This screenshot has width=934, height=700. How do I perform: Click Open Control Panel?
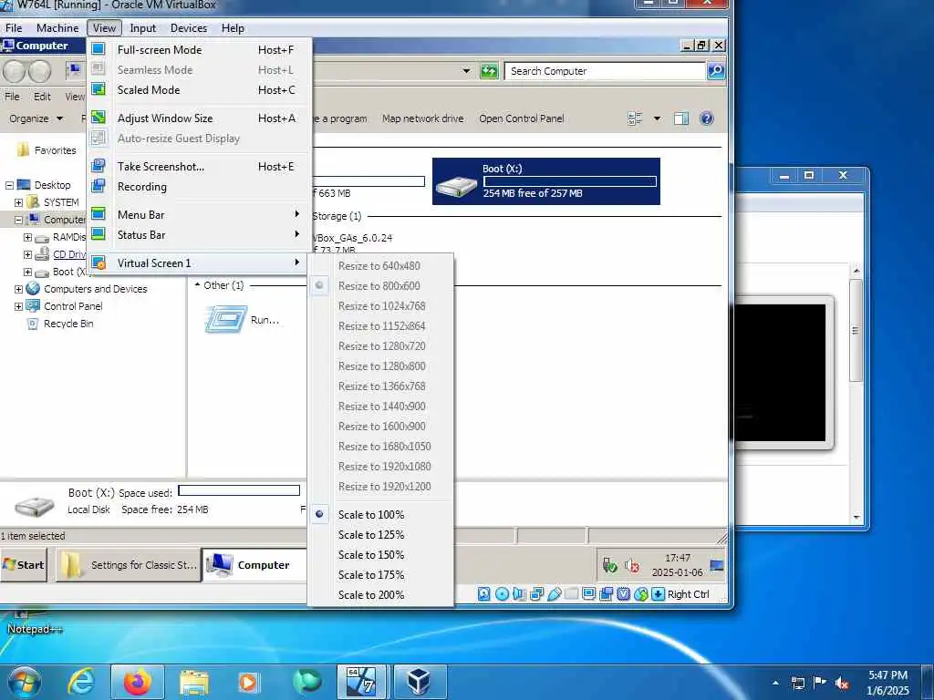point(521,118)
